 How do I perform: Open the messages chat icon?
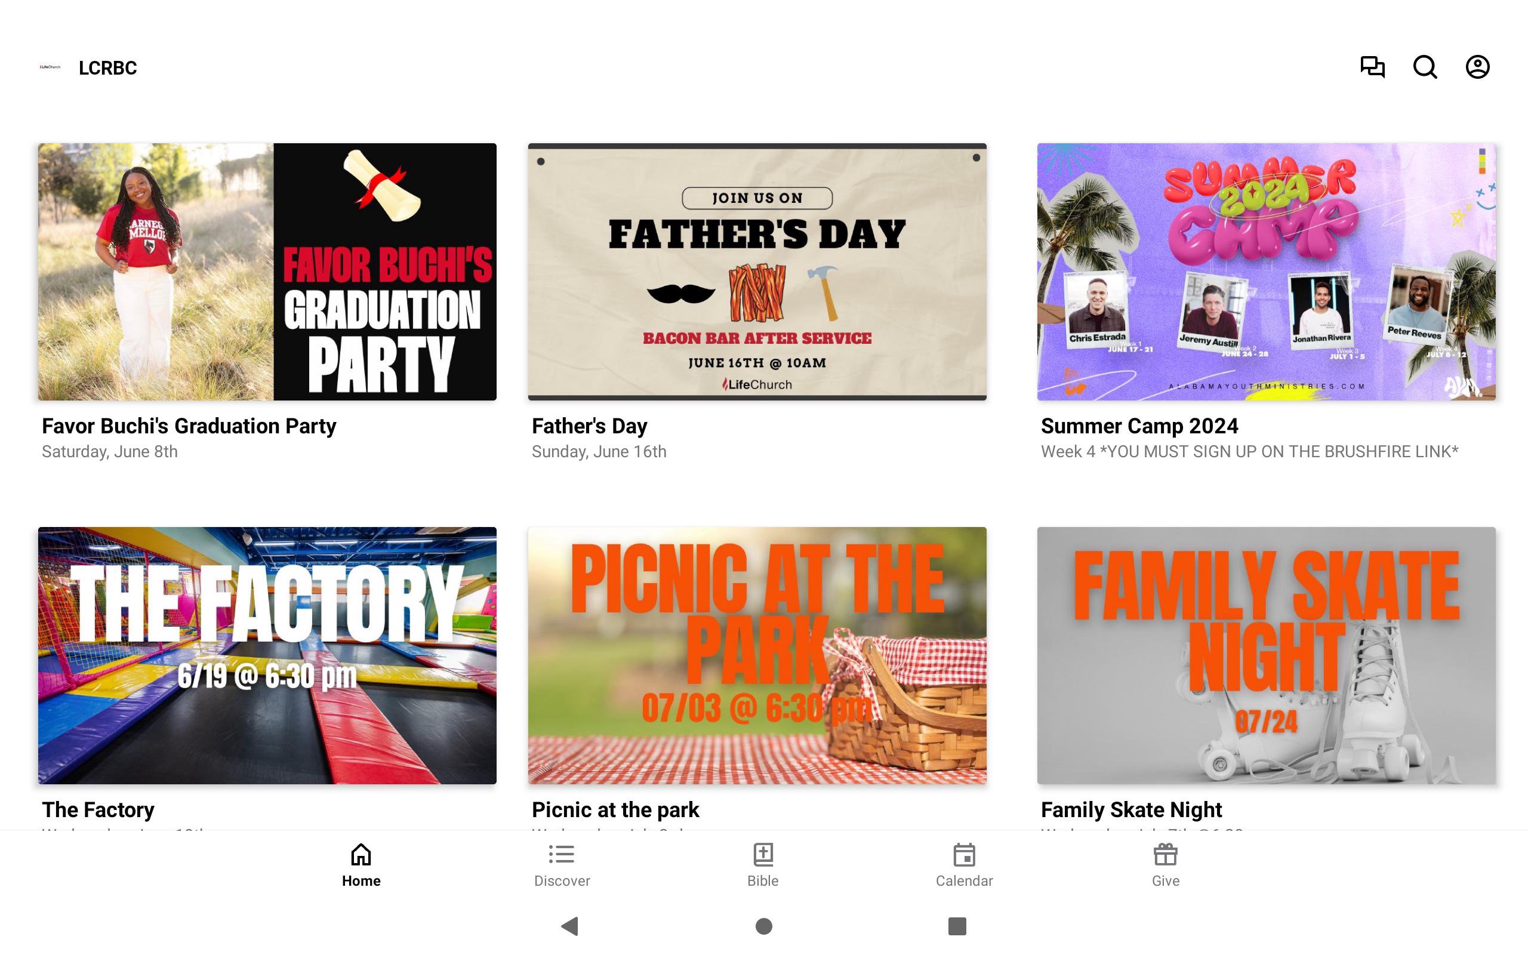(x=1372, y=67)
